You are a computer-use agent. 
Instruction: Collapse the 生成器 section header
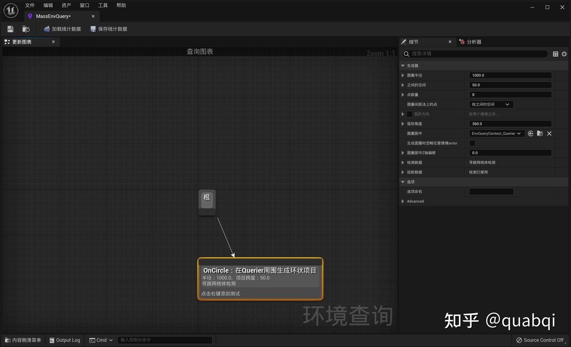pyautogui.click(x=402, y=66)
